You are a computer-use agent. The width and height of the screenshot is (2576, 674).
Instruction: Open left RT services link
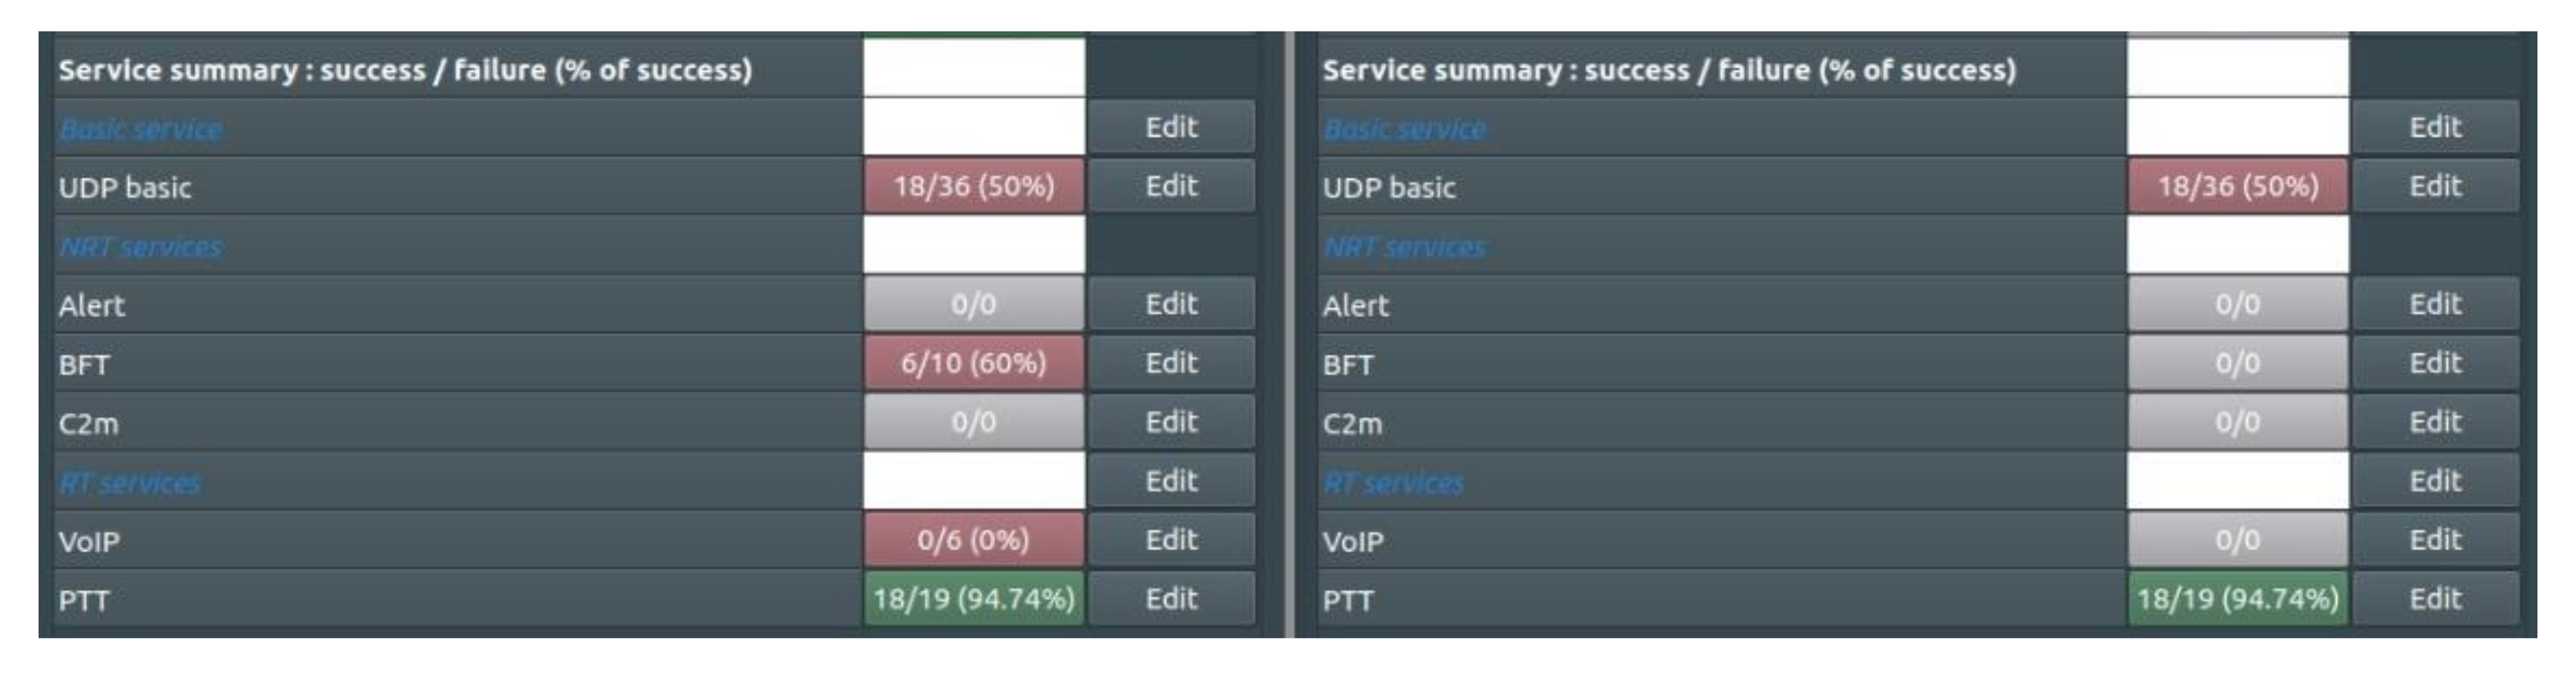tap(130, 483)
